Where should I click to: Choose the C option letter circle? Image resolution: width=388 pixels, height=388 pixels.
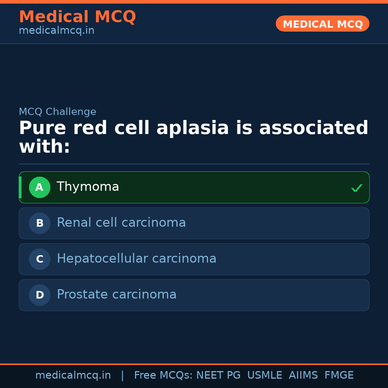pos(40,259)
